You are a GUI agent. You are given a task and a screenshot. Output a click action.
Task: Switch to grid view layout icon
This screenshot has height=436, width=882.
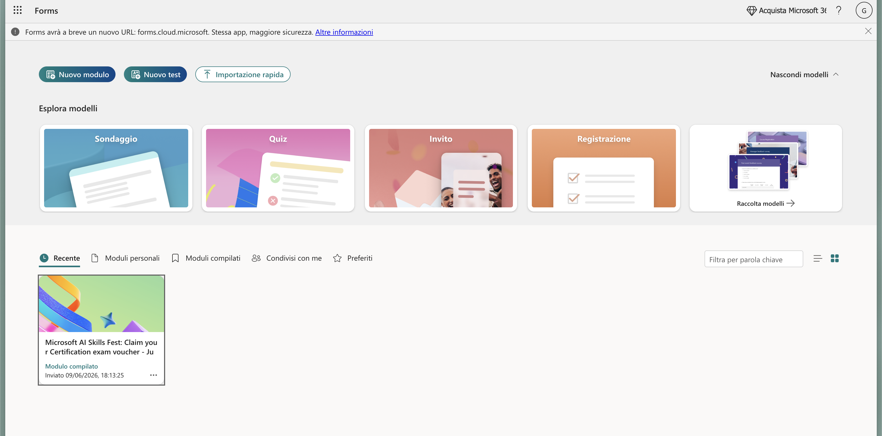pyautogui.click(x=835, y=259)
